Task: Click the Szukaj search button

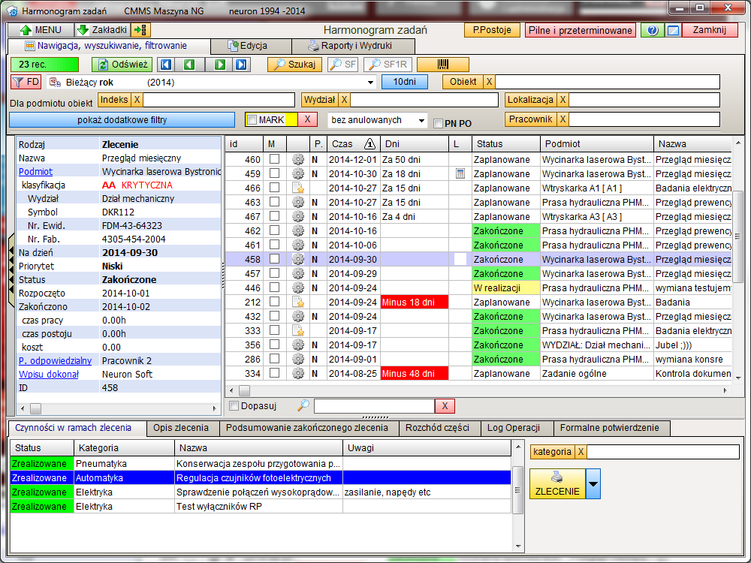Action: [294, 64]
